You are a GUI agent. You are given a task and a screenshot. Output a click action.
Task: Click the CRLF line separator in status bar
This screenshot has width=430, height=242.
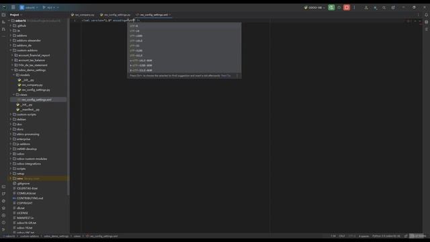click(x=342, y=236)
